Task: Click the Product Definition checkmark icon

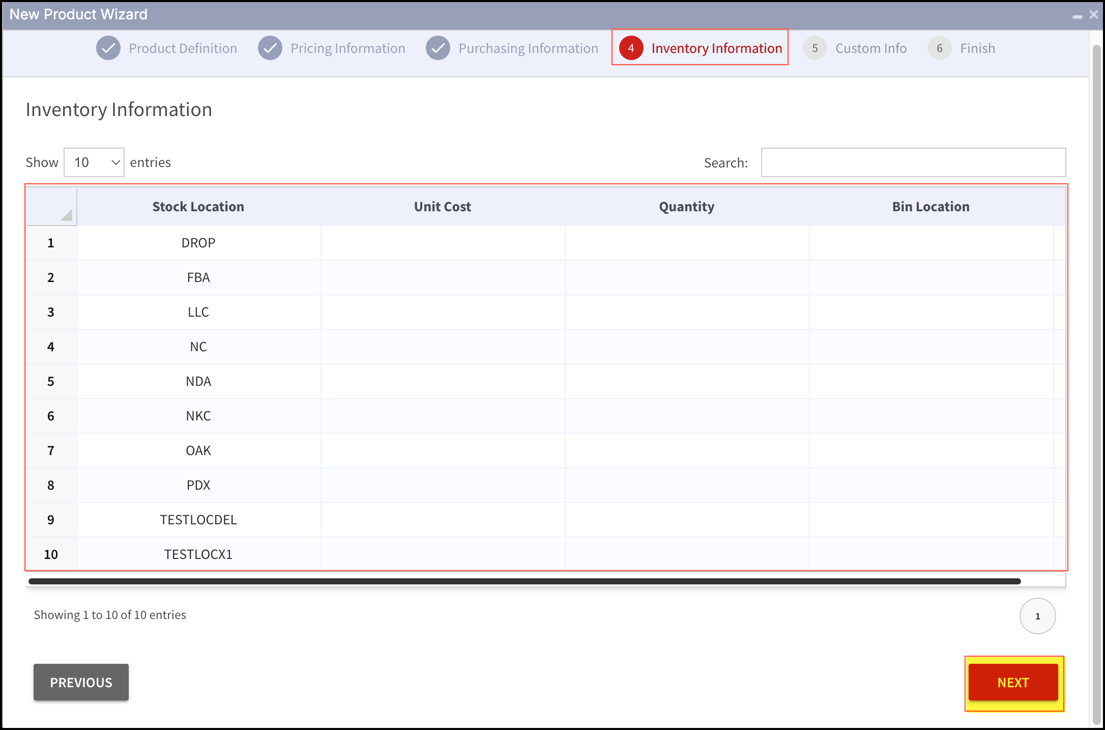Action: click(x=108, y=48)
